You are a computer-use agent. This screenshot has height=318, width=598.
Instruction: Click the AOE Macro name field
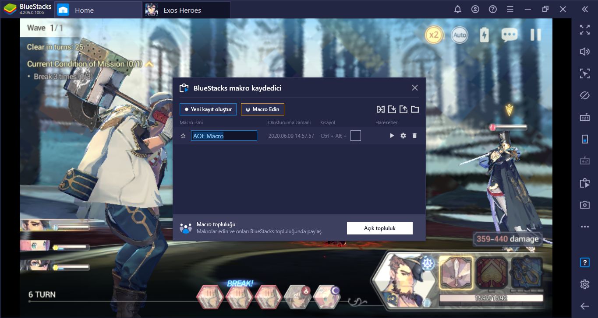click(x=224, y=136)
